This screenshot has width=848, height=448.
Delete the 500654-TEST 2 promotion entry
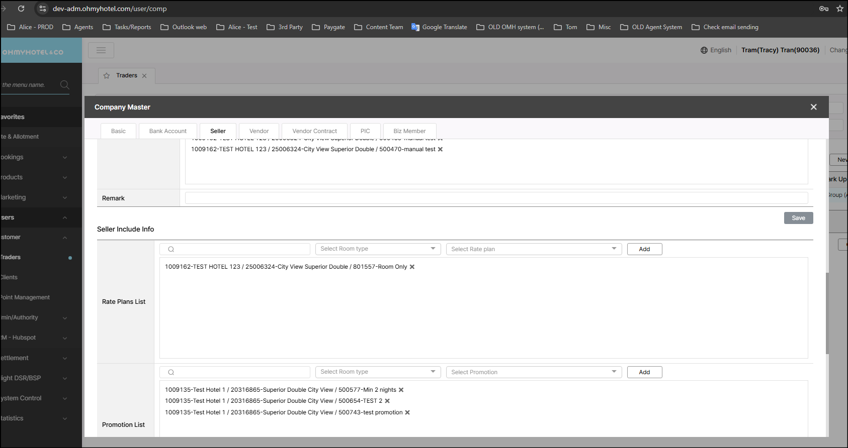tap(387, 401)
